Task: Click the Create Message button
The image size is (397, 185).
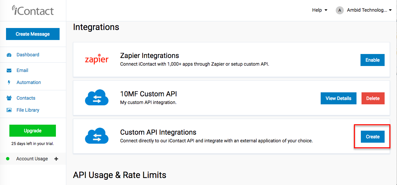Action: pos(33,34)
